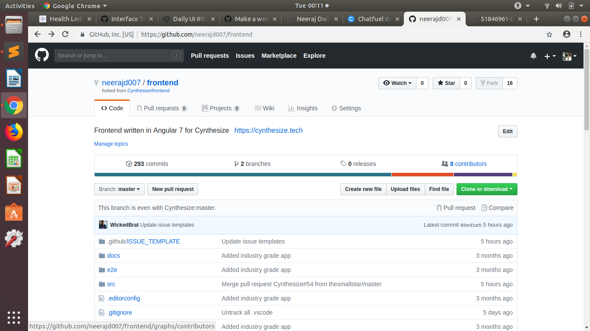Open the Branch: master dropdown
This screenshot has height=331, width=590.
point(119,189)
